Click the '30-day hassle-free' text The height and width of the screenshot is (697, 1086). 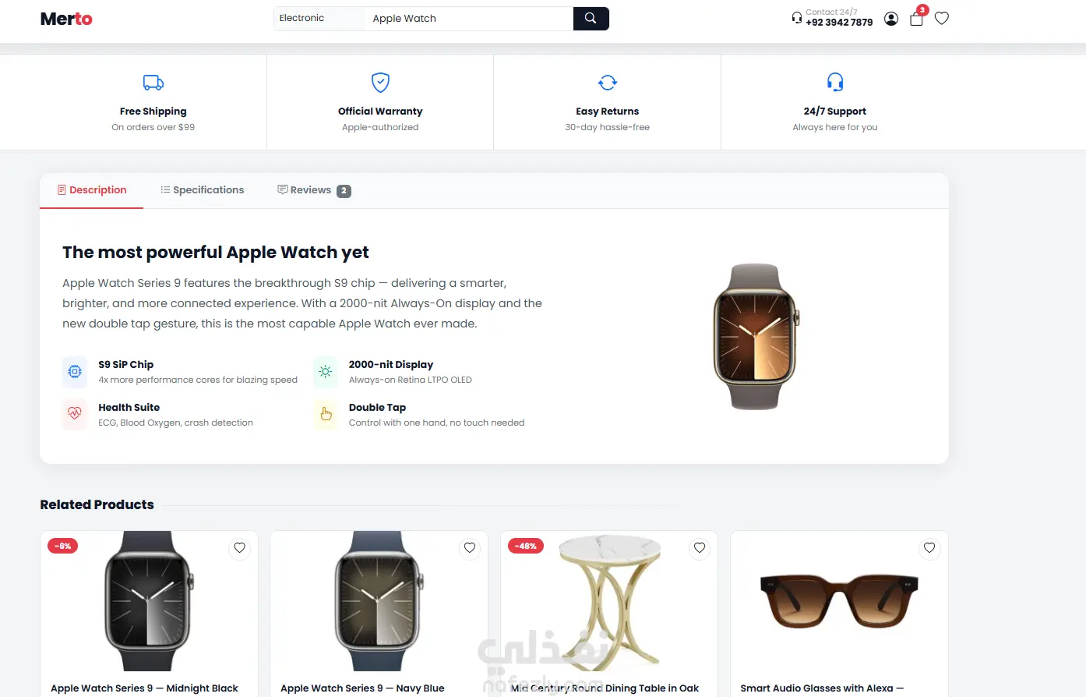pos(608,127)
